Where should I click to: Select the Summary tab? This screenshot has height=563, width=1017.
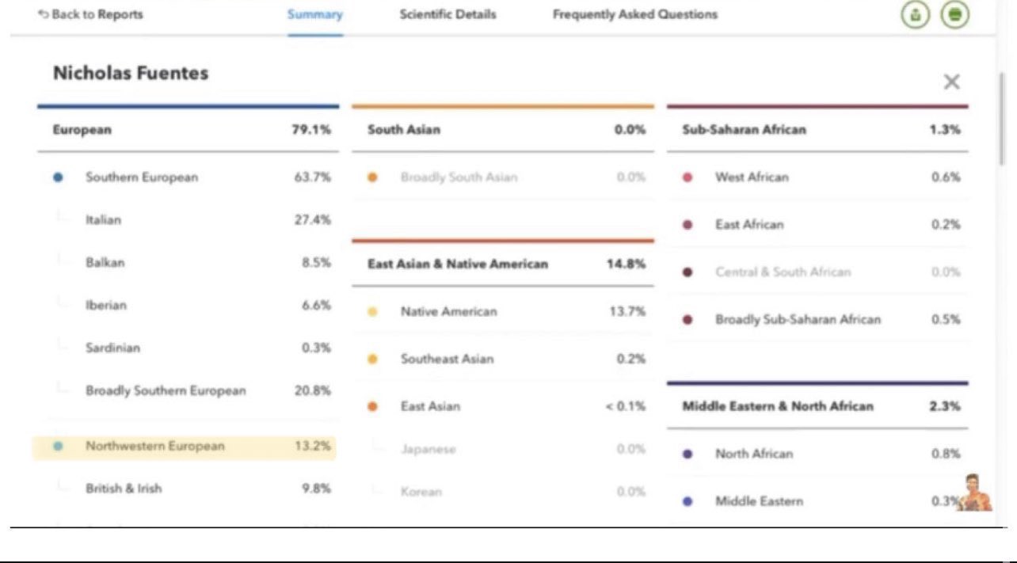(x=315, y=14)
